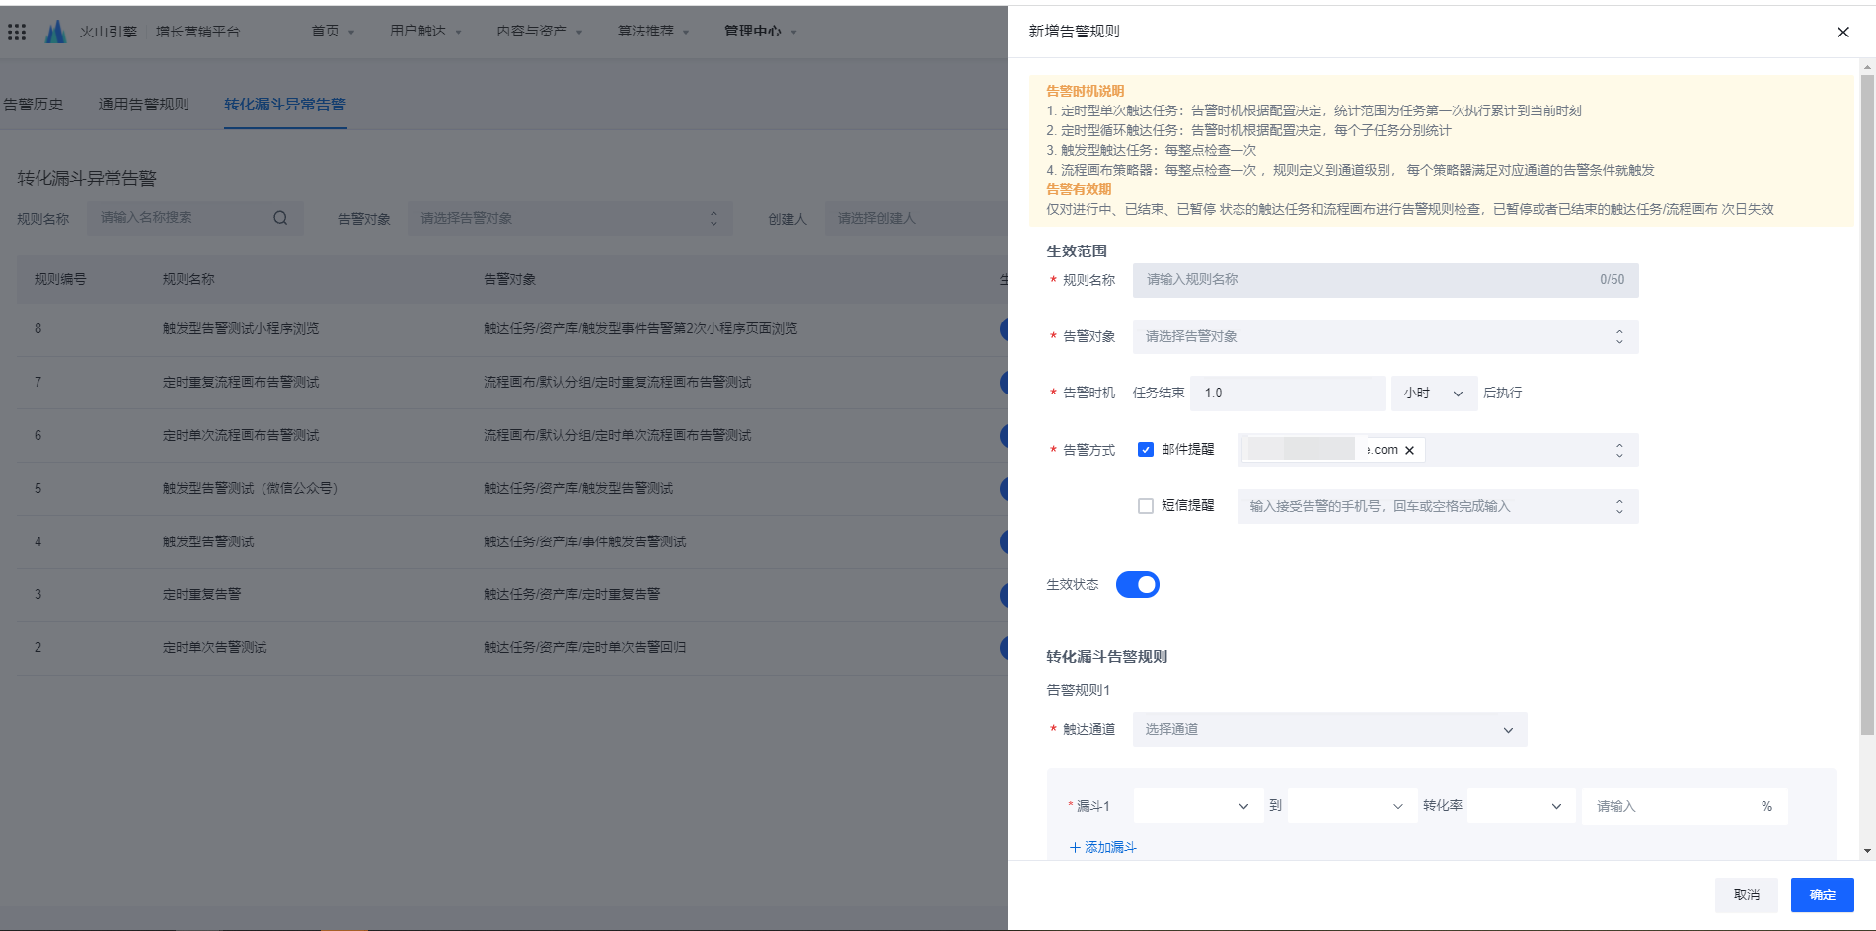1876x931 pixels.
Task: Open the 管理中心 menu
Action: [x=759, y=32]
